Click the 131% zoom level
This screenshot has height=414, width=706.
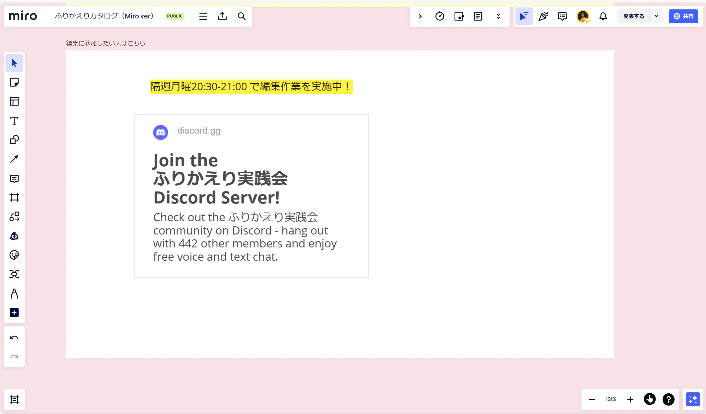coord(611,400)
